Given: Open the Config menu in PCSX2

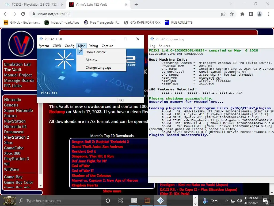Looking at the screenshot, I should pos(69,46).
